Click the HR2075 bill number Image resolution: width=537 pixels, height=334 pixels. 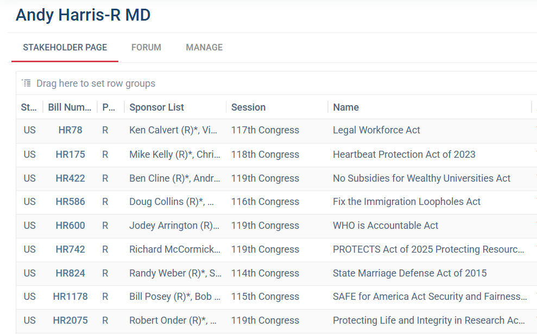(x=70, y=320)
